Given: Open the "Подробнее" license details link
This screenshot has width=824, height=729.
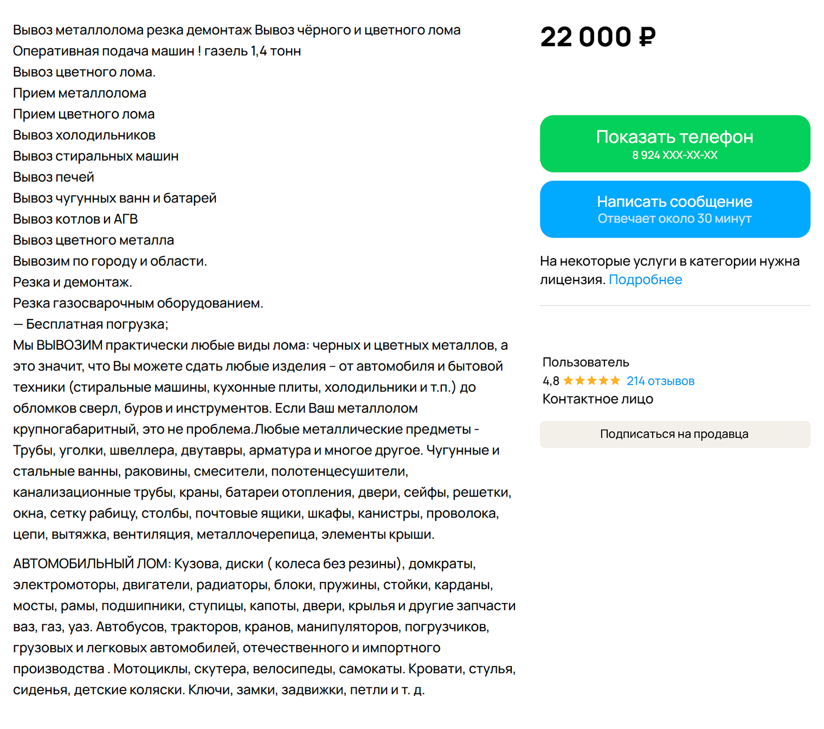Looking at the screenshot, I should coord(646,279).
